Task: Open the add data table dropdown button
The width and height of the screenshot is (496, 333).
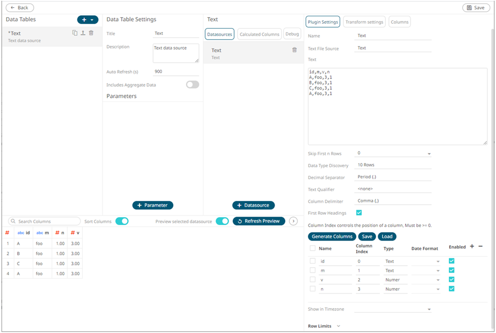Action: click(88, 20)
